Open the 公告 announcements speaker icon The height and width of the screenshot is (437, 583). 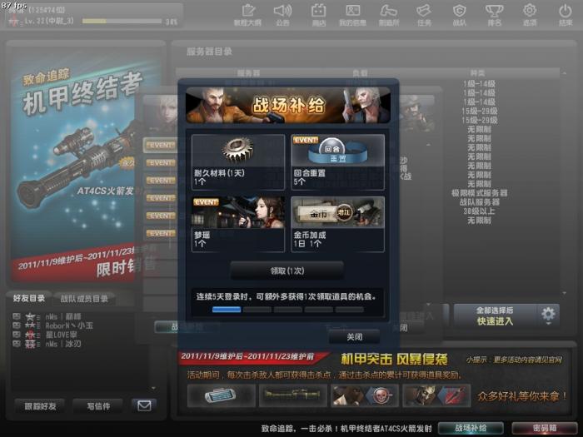pos(282,15)
